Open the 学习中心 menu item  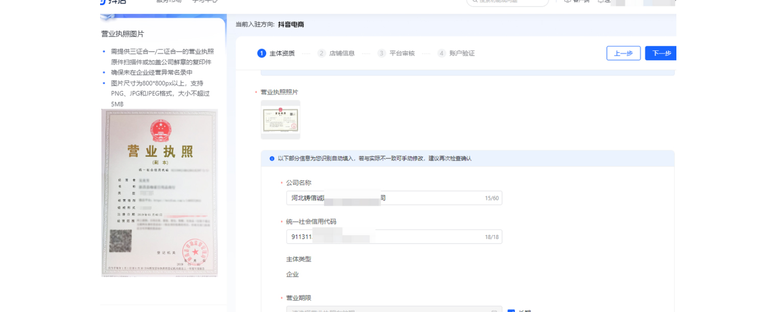[206, 2]
